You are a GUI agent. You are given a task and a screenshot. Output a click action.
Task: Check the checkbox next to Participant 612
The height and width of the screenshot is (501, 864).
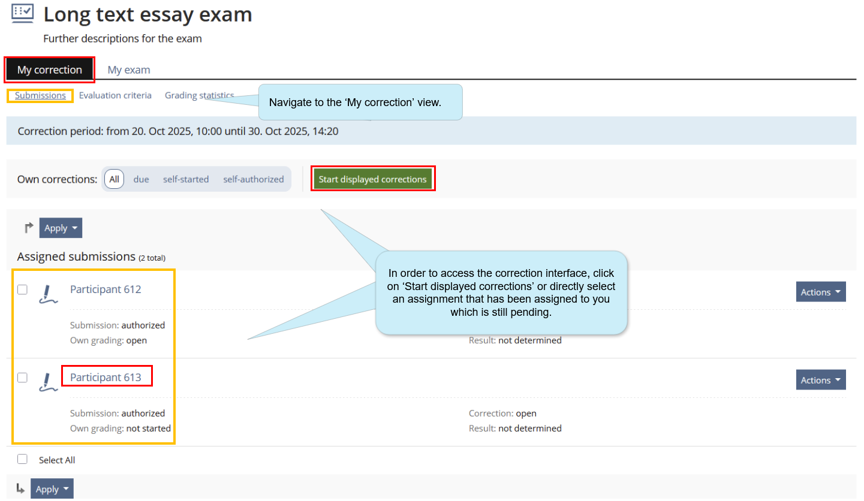click(x=22, y=289)
